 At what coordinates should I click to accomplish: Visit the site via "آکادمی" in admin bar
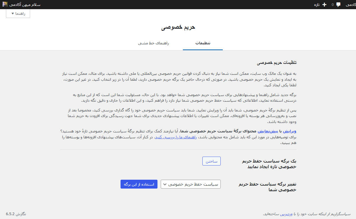point(350,4)
